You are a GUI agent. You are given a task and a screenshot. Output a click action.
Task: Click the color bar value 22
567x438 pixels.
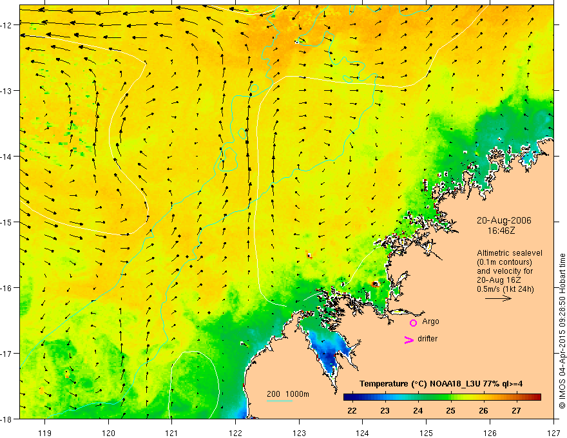point(352,410)
